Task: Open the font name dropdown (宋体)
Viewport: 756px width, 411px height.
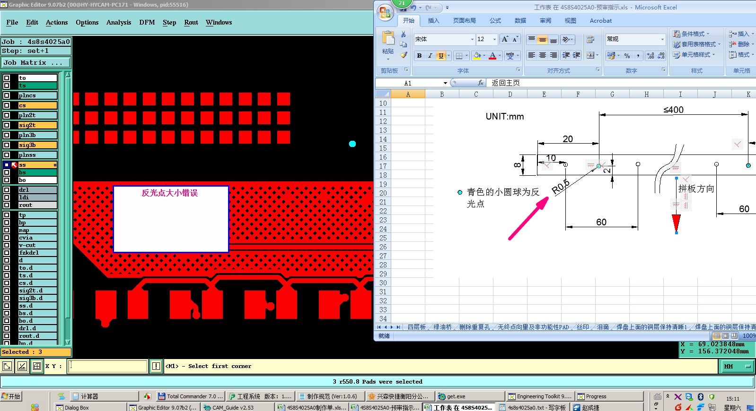Action: [472, 39]
